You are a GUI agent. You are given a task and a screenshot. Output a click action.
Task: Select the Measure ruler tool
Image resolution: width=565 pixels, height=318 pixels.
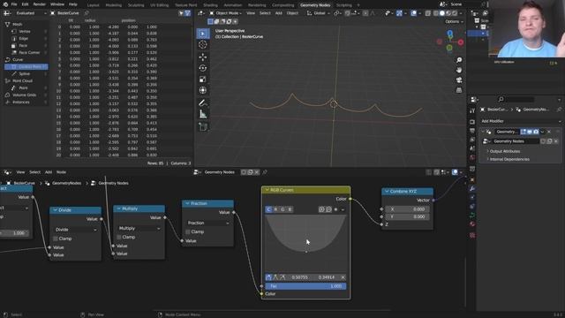(203, 114)
